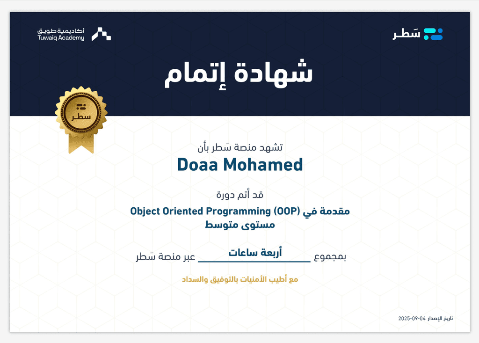479x343 pixels.
Task: Click the level text 'مستوى متوسط'
Action: pos(240,225)
